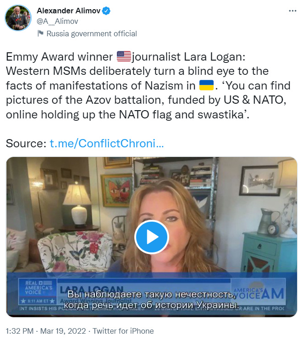Click the Mar 19, 2022 date
Screen dimensions: 303x341
(63, 331)
